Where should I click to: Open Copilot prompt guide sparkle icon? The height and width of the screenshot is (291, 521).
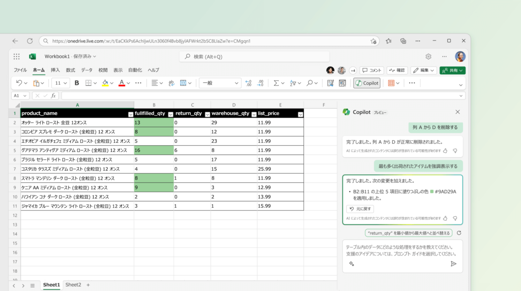pyautogui.click(x=352, y=264)
